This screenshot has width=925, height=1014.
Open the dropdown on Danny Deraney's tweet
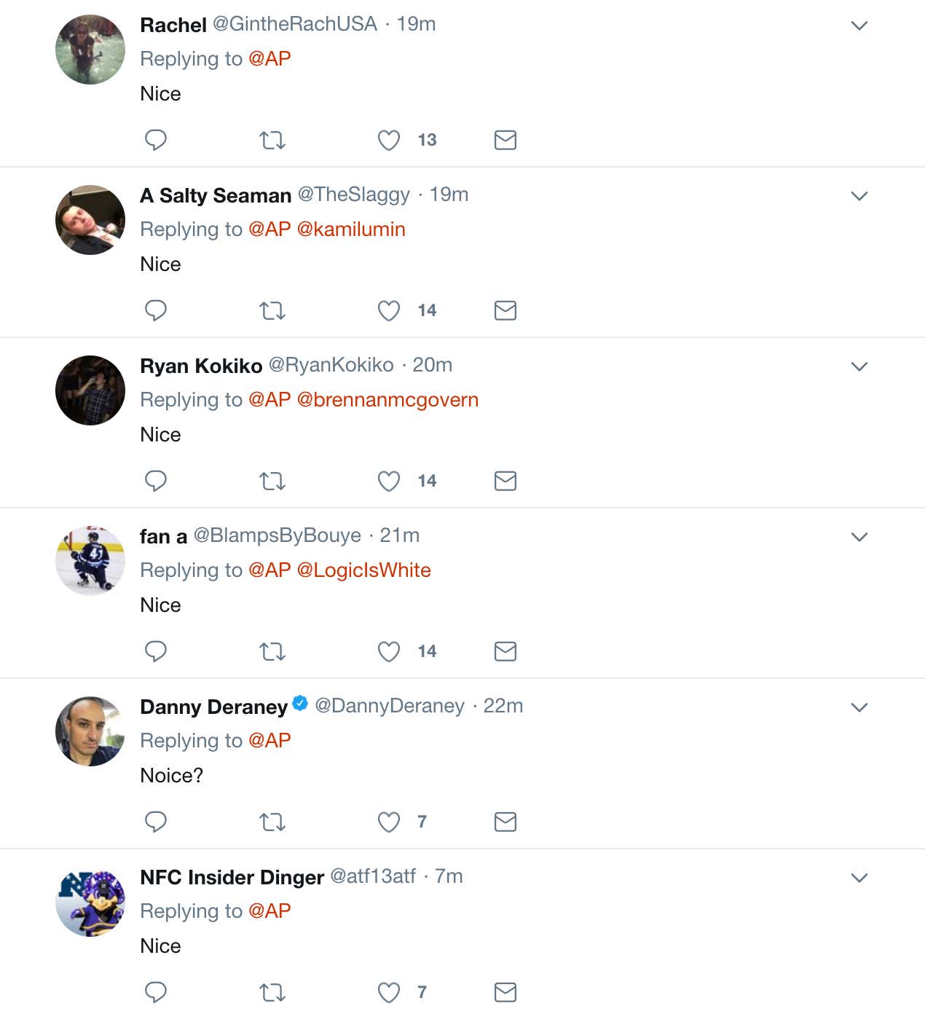pos(859,707)
